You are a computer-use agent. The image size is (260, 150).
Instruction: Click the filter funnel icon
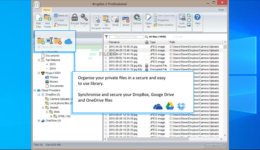pyautogui.click(x=106, y=37)
